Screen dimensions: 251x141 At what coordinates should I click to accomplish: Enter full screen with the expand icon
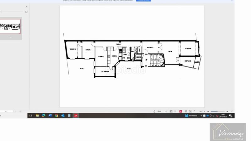click(232, 111)
